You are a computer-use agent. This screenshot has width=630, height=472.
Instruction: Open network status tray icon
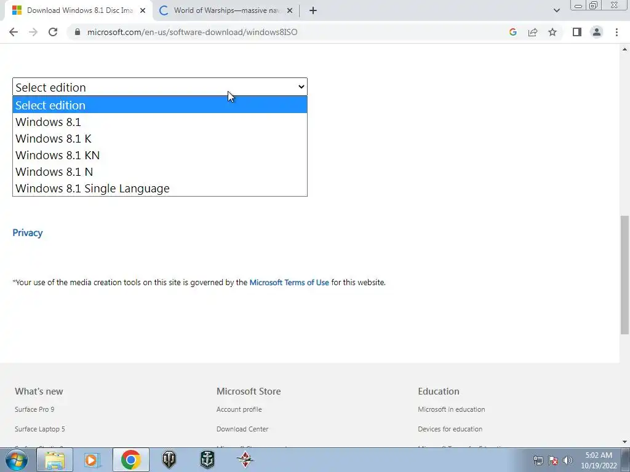pos(538,460)
